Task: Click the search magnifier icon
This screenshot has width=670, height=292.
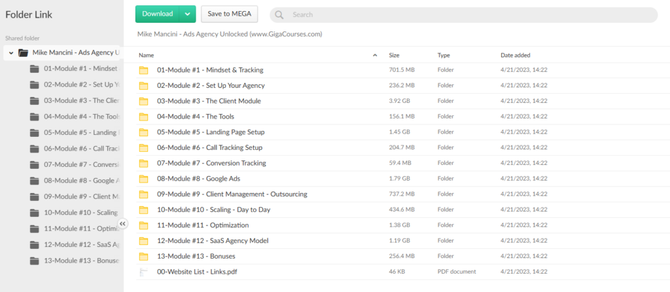Action: pos(279,14)
